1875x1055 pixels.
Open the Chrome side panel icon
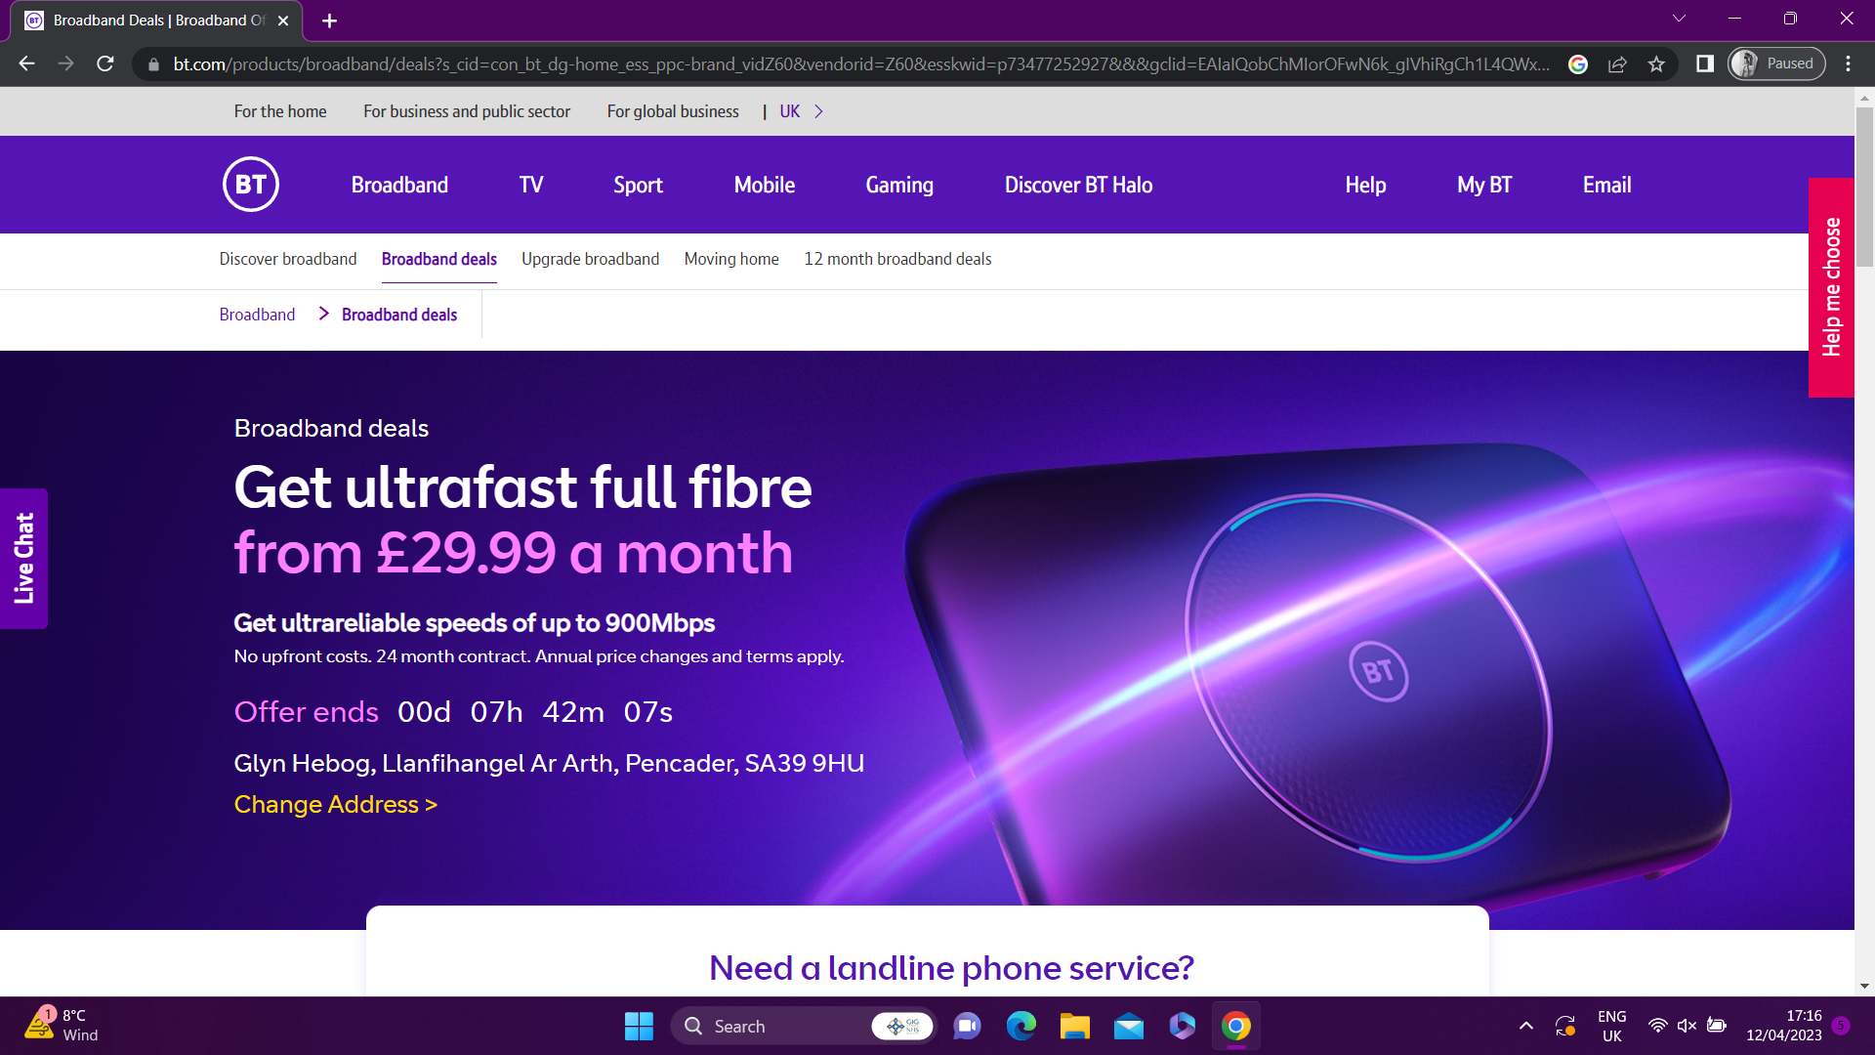[x=1705, y=63]
